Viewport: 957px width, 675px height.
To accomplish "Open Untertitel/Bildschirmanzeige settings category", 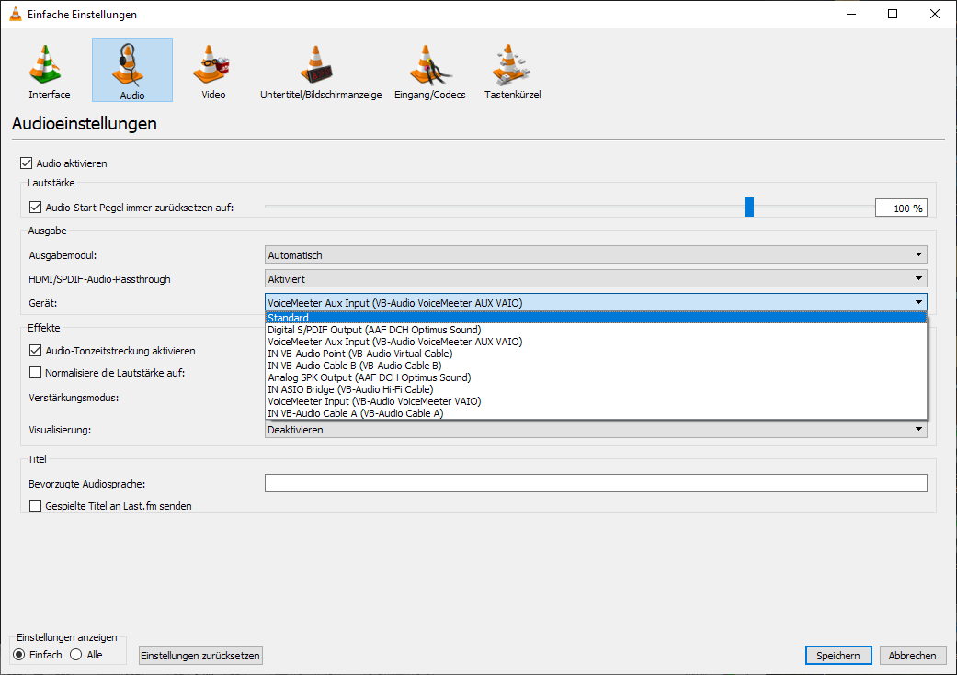I will point(321,70).
